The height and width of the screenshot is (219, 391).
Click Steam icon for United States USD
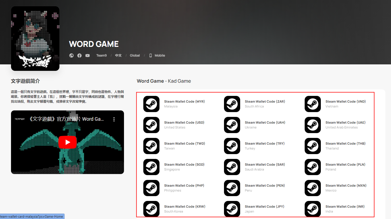tap(151, 125)
